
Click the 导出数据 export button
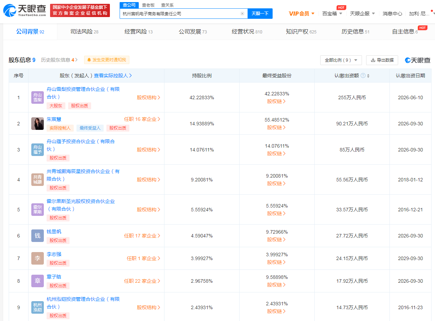(382, 60)
